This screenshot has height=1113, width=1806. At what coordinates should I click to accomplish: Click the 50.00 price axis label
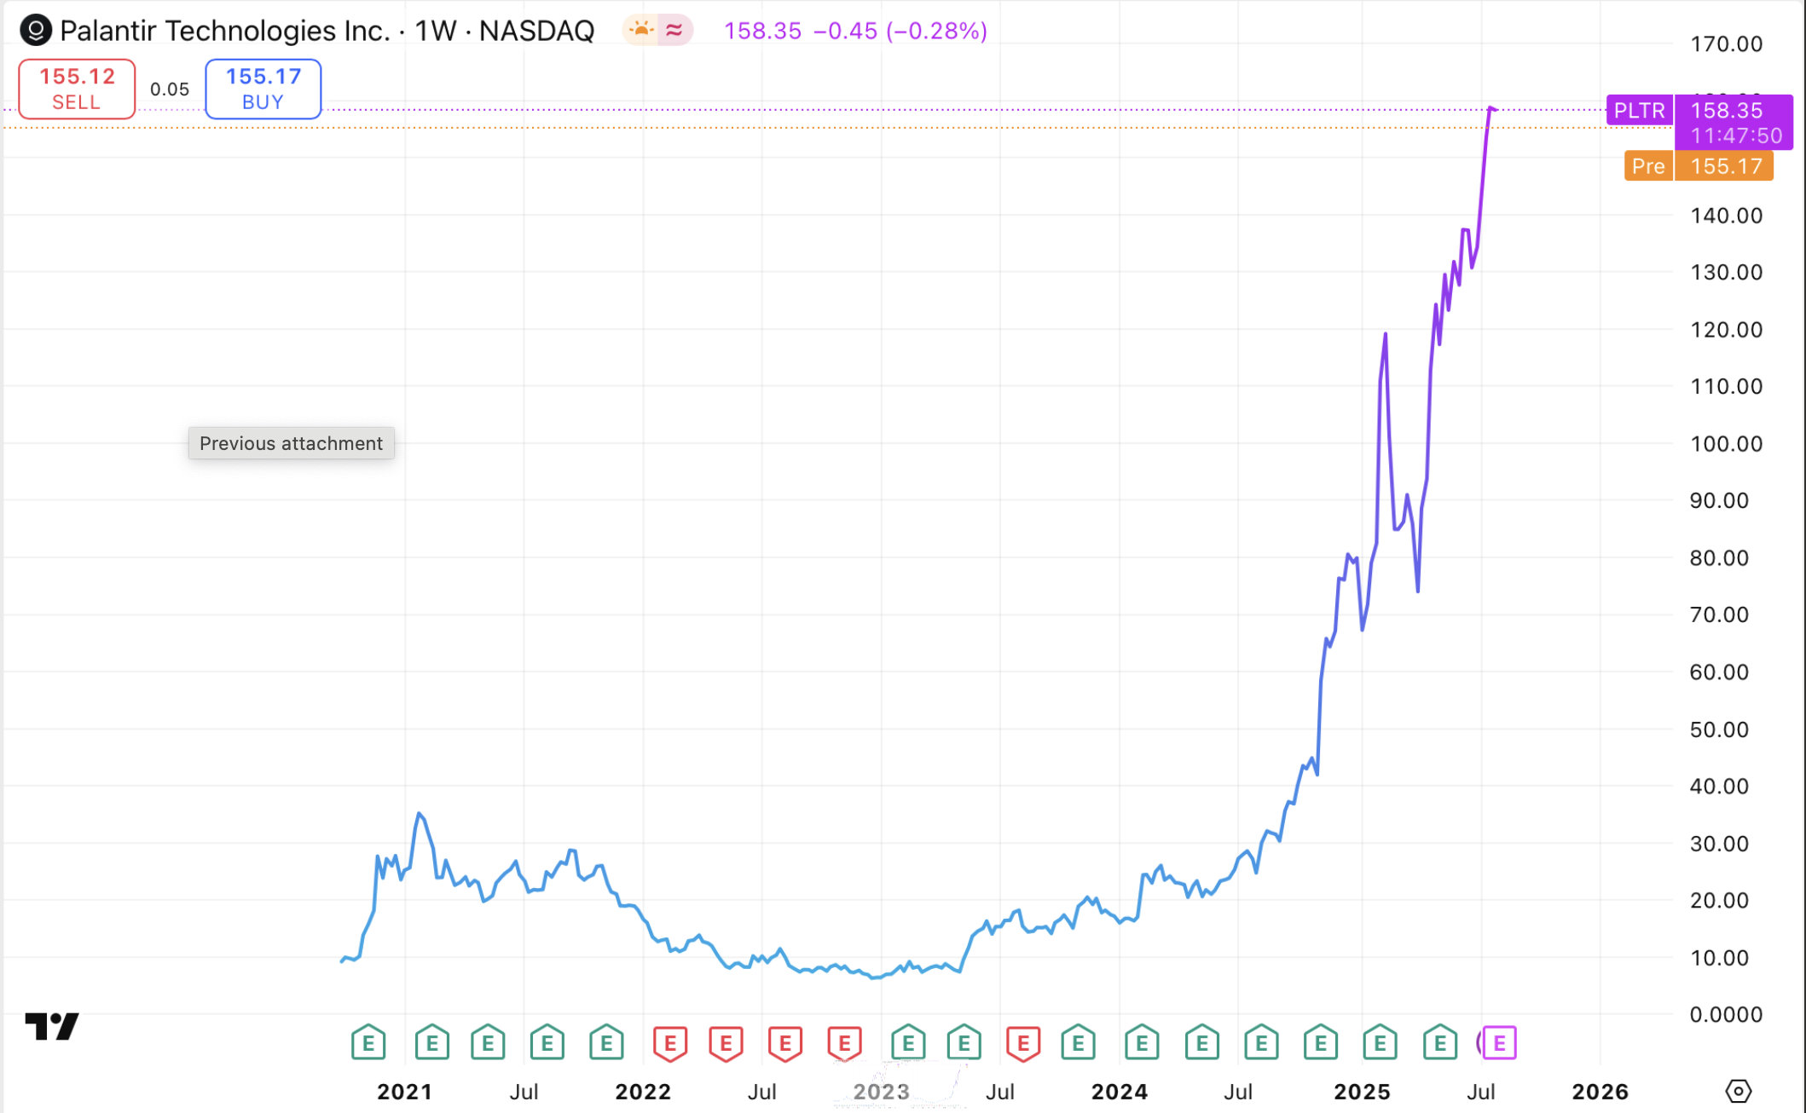point(1719,730)
